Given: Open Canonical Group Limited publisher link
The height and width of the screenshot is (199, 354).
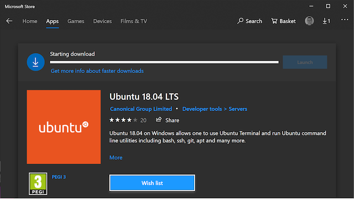Looking at the screenshot, I should (x=141, y=109).
